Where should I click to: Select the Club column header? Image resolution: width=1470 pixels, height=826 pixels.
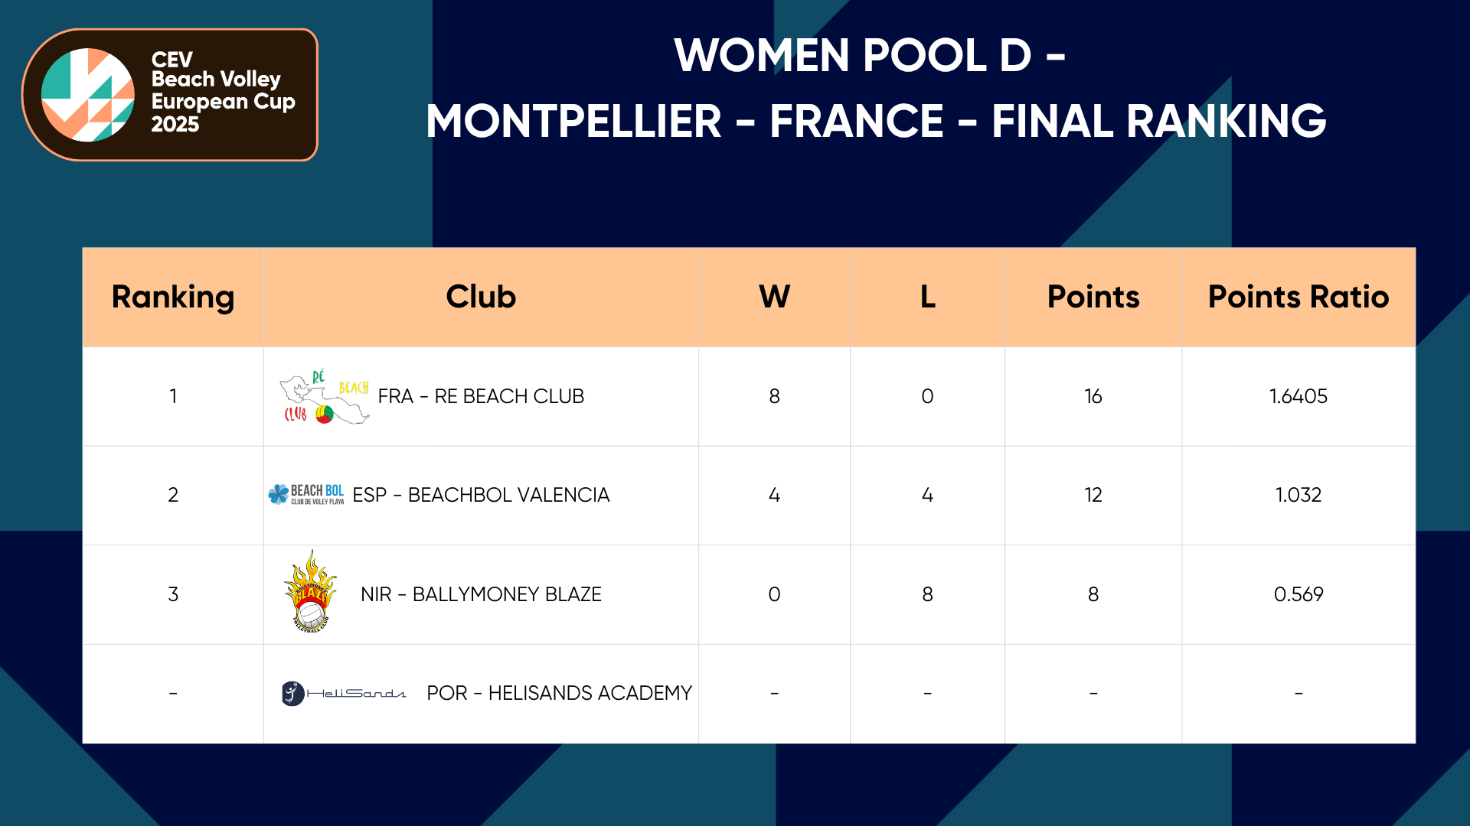point(481,297)
